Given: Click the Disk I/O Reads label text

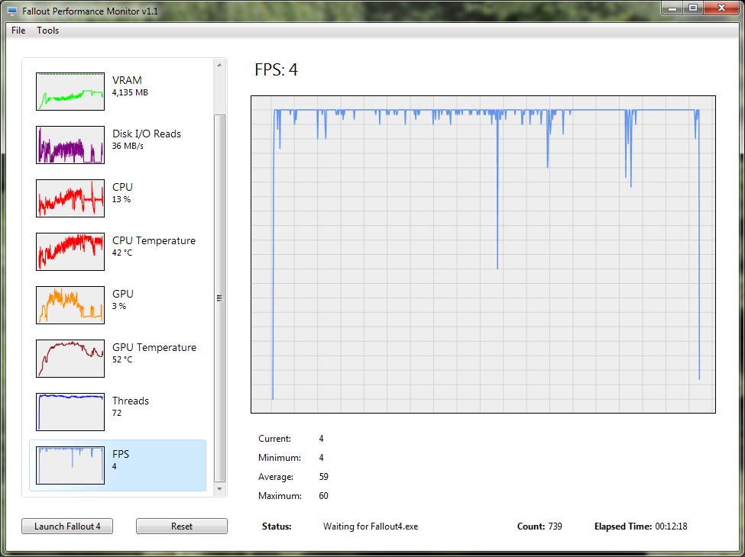Looking at the screenshot, I should 146,134.
